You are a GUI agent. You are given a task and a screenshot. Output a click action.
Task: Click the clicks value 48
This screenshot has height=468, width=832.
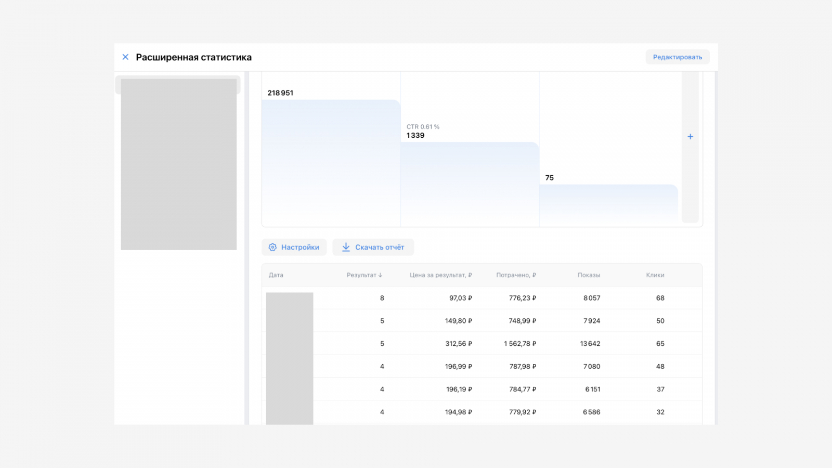pyautogui.click(x=660, y=367)
